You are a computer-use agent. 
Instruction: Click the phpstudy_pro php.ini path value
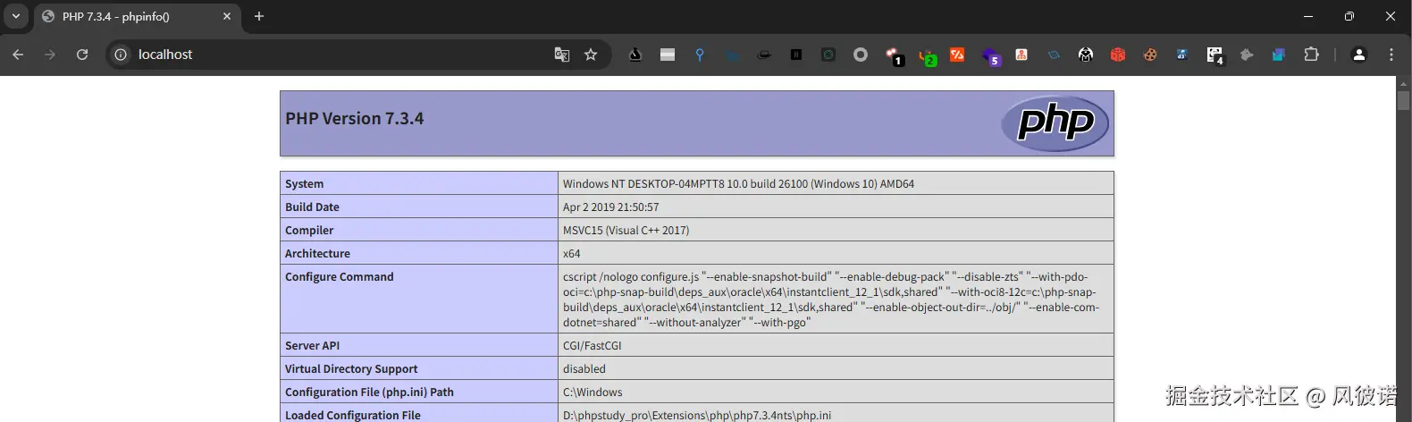pos(697,415)
